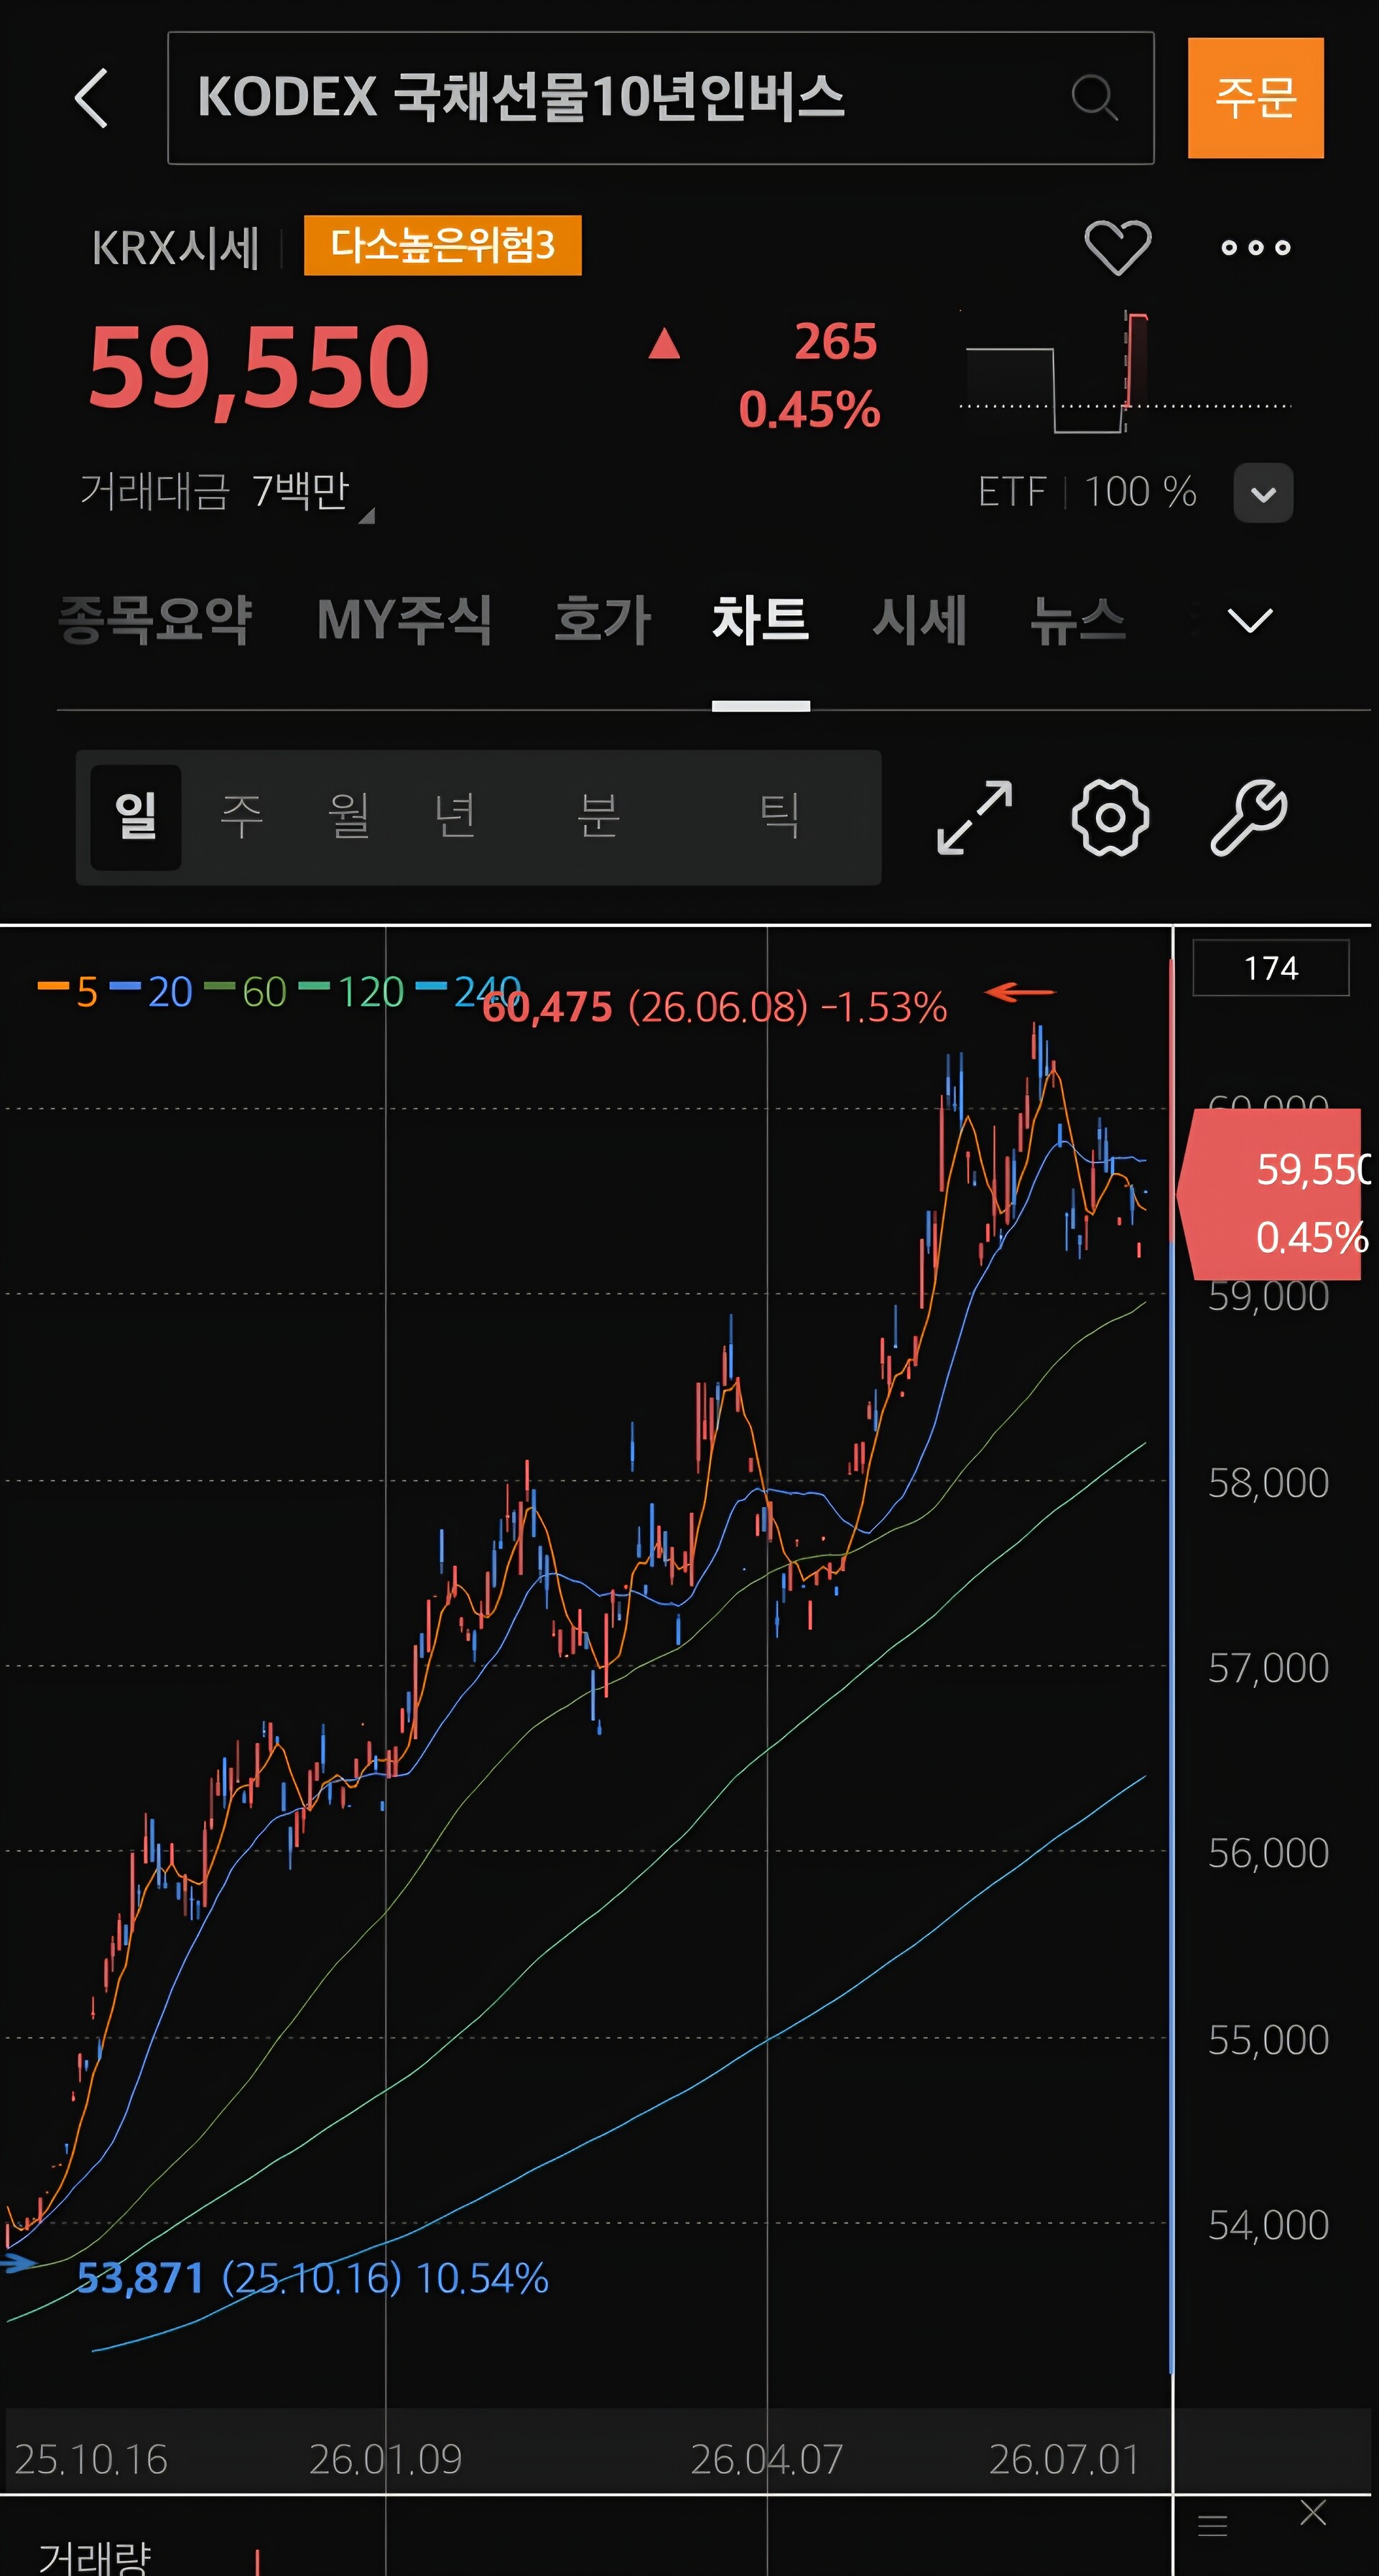Click the 53,871 low price annotation

pyautogui.click(x=312, y=2278)
